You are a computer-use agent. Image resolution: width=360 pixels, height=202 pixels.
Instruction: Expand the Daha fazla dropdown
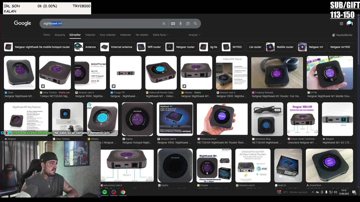point(161,35)
